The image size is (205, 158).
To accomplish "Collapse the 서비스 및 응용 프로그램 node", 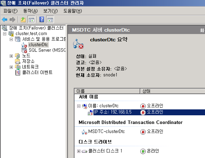I will (x=11, y=39).
